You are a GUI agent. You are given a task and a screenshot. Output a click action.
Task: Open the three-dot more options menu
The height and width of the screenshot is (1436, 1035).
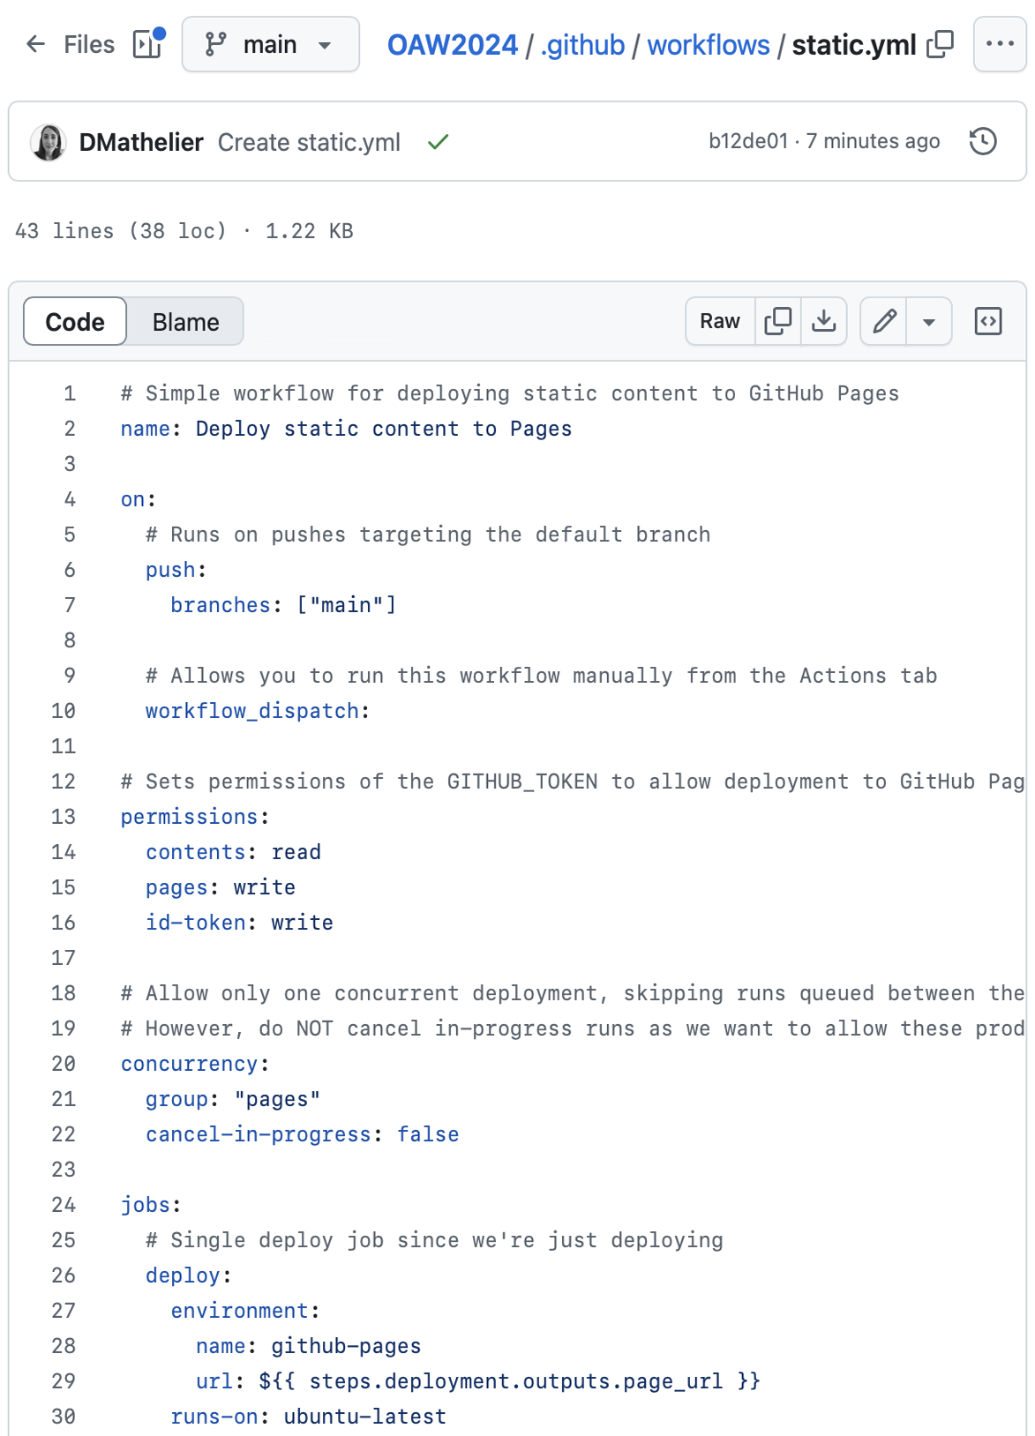(999, 44)
